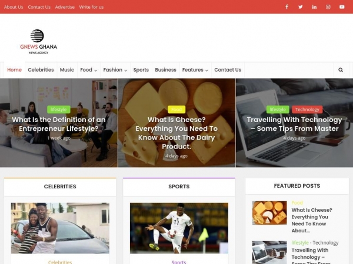Open the Business menu item
Screen dimensions: 353x264
click(x=165, y=70)
